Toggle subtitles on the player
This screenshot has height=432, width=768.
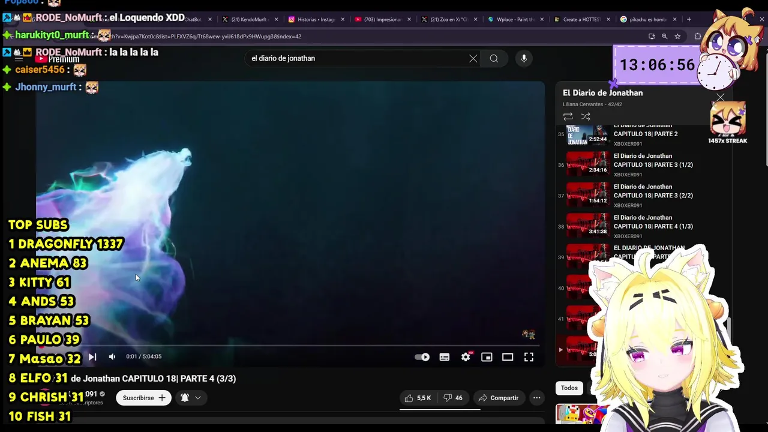pos(445,357)
